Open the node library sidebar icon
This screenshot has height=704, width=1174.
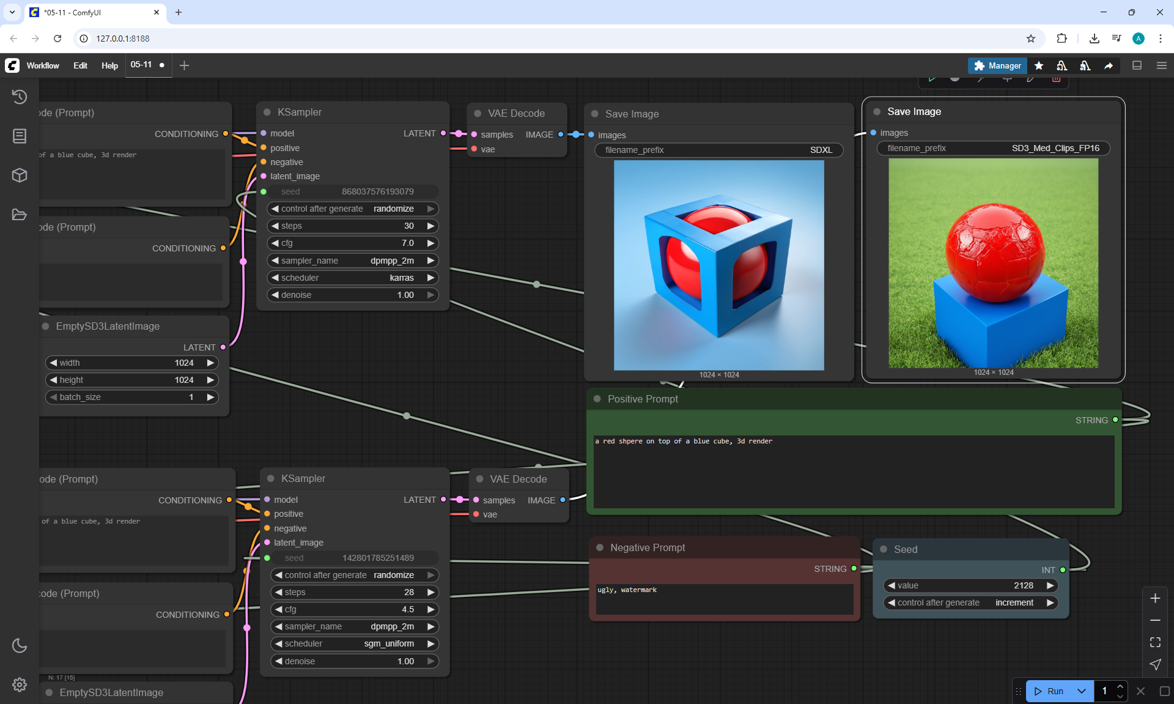(20, 136)
